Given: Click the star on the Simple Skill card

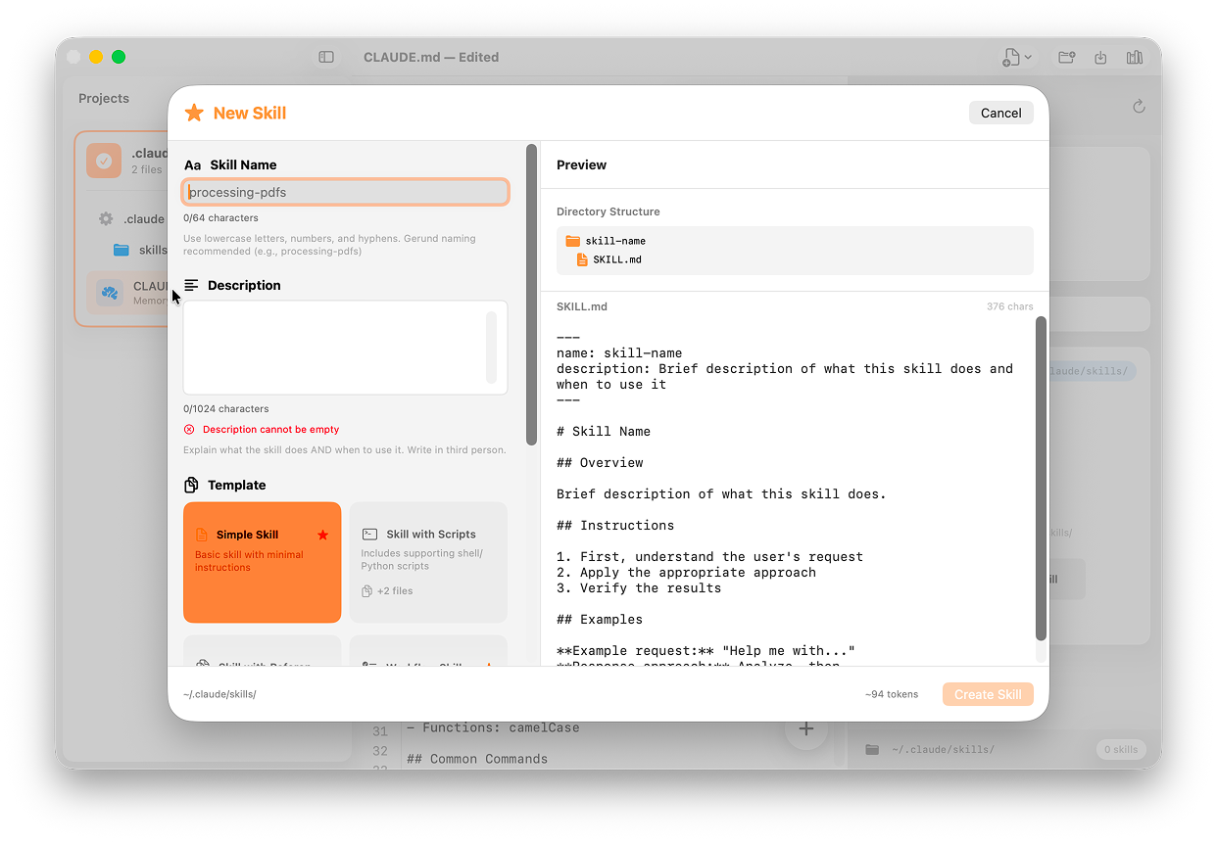Looking at the screenshot, I should (x=322, y=535).
